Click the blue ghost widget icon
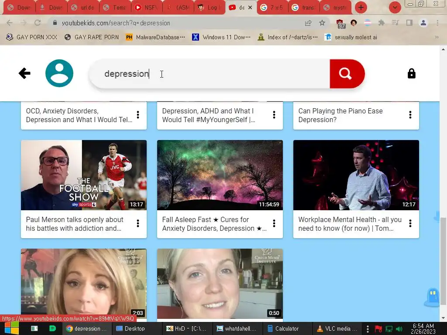447x335 pixels. click(x=432, y=297)
